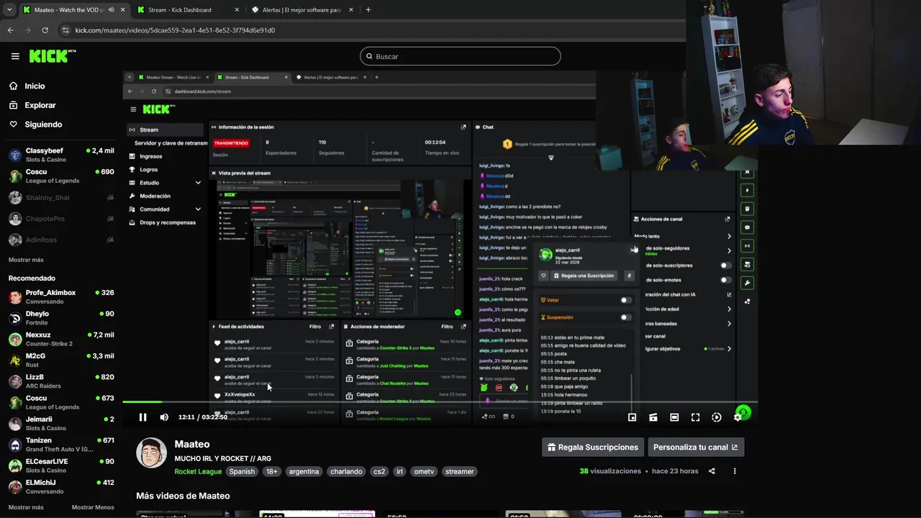Image resolution: width=921 pixels, height=518 pixels.
Task: Select the charlando tag
Action: pyautogui.click(x=346, y=471)
